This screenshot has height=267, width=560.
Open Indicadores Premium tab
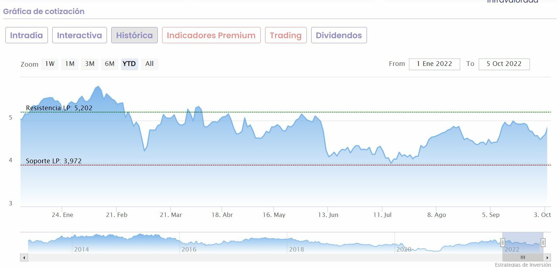(x=211, y=35)
